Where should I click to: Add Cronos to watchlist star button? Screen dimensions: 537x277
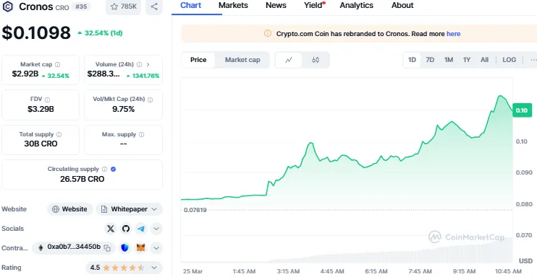coord(123,6)
